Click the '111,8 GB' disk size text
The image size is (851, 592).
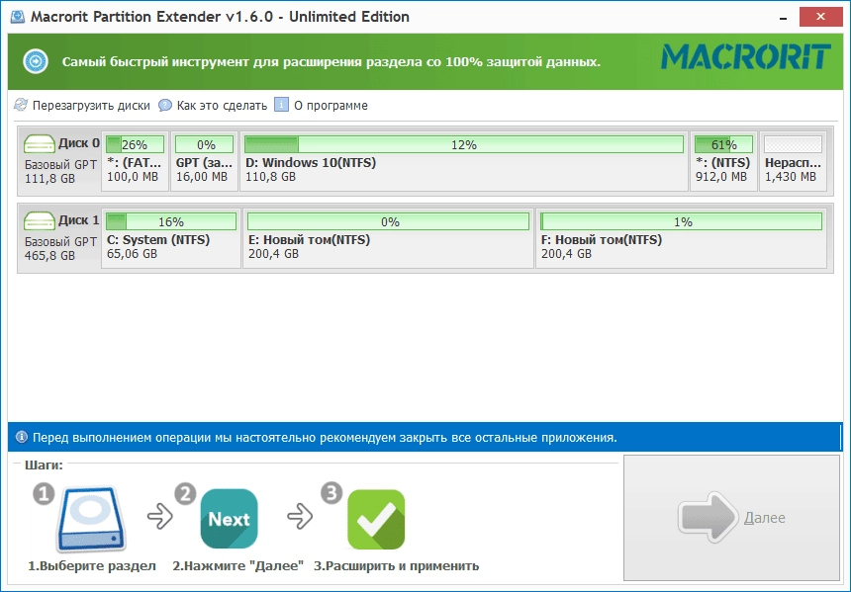click(x=49, y=178)
